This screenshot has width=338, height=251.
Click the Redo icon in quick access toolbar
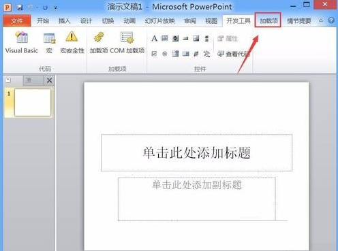(x=45, y=7)
